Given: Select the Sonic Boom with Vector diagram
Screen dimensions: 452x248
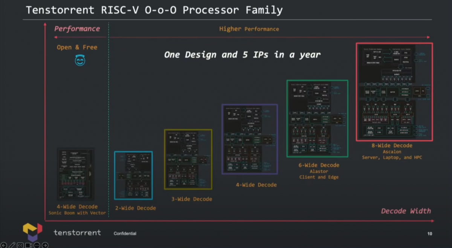Looking at the screenshot, I should [76, 174].
